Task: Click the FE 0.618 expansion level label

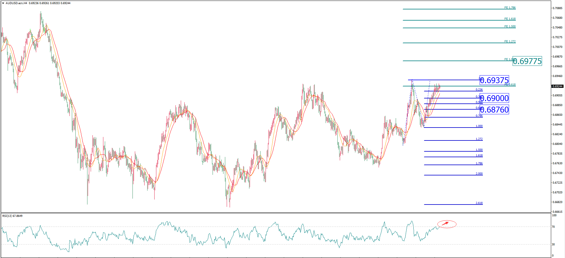Action: (510, 85)
